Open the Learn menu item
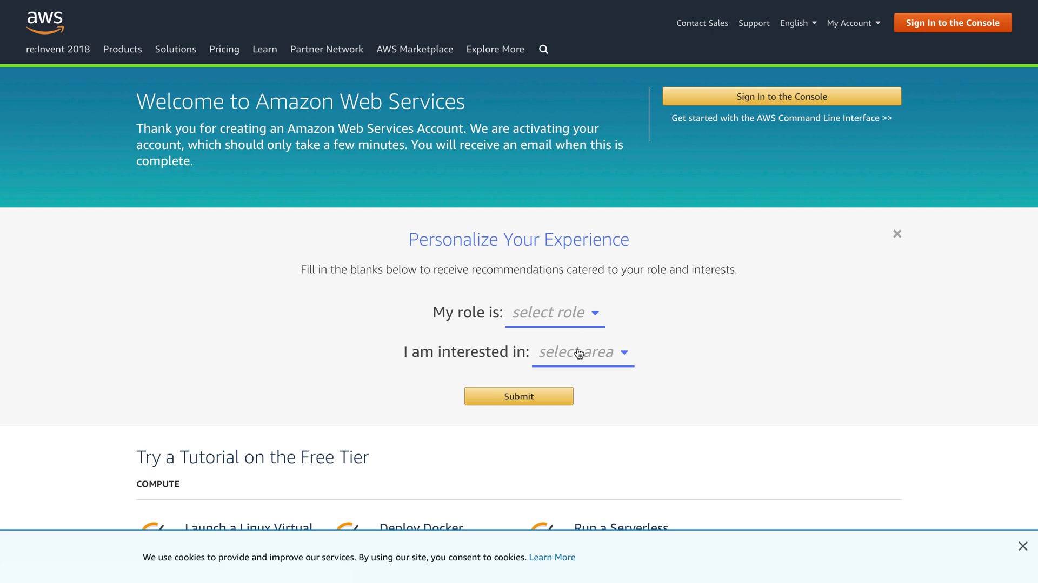 tap(264, 49)
